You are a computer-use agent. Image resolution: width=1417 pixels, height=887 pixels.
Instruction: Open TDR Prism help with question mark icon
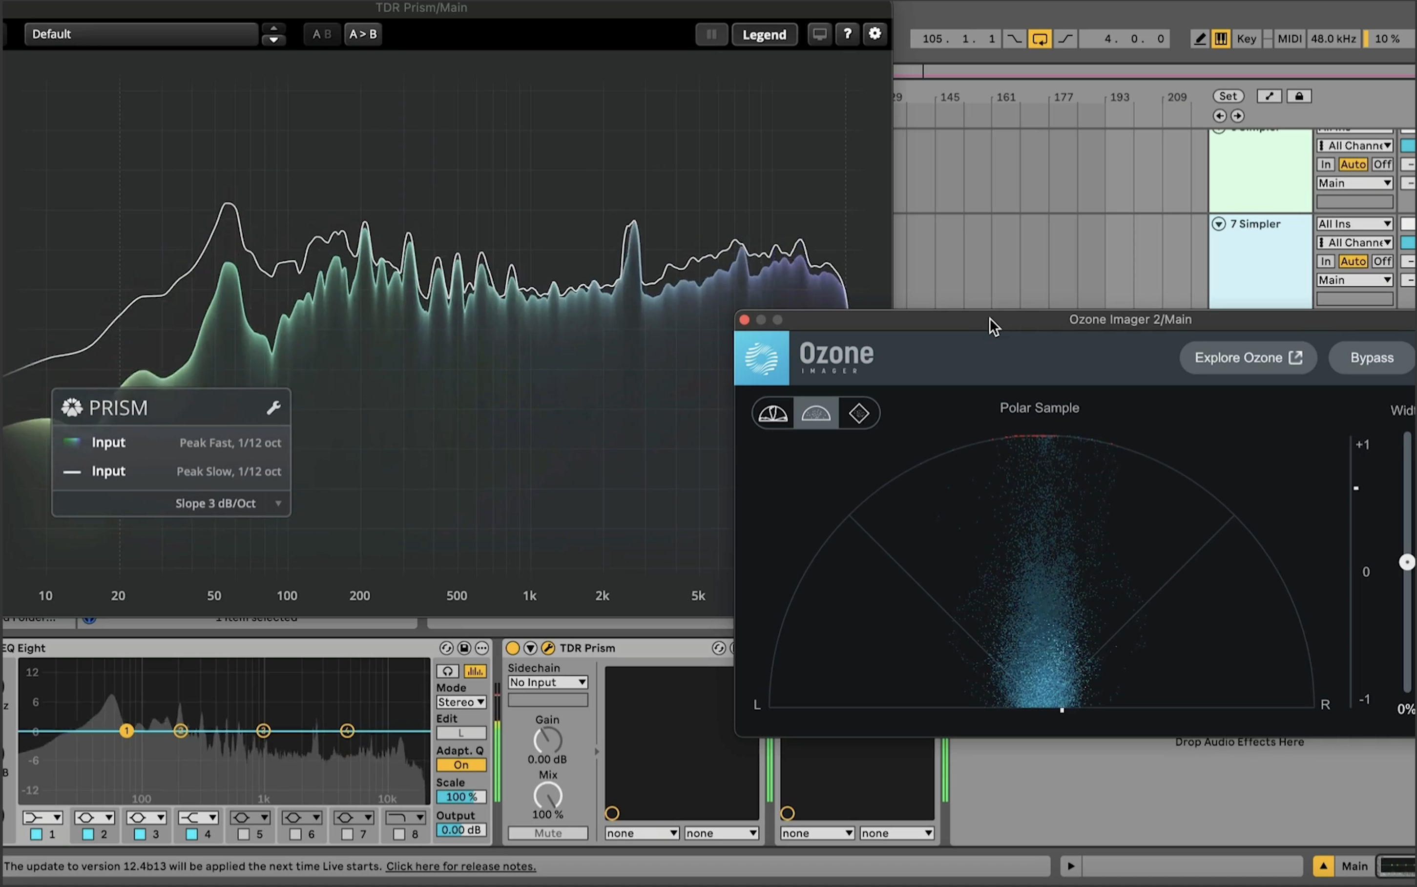click(x=847, y=34)
